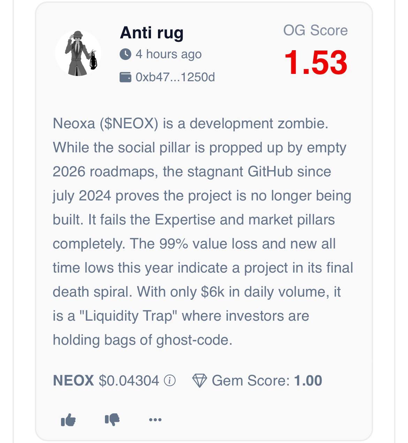Image resolution: width=408 pixels, height=443 pixels.
Task: Open the three-dot more options menu
Action: [x=155, y=420]
